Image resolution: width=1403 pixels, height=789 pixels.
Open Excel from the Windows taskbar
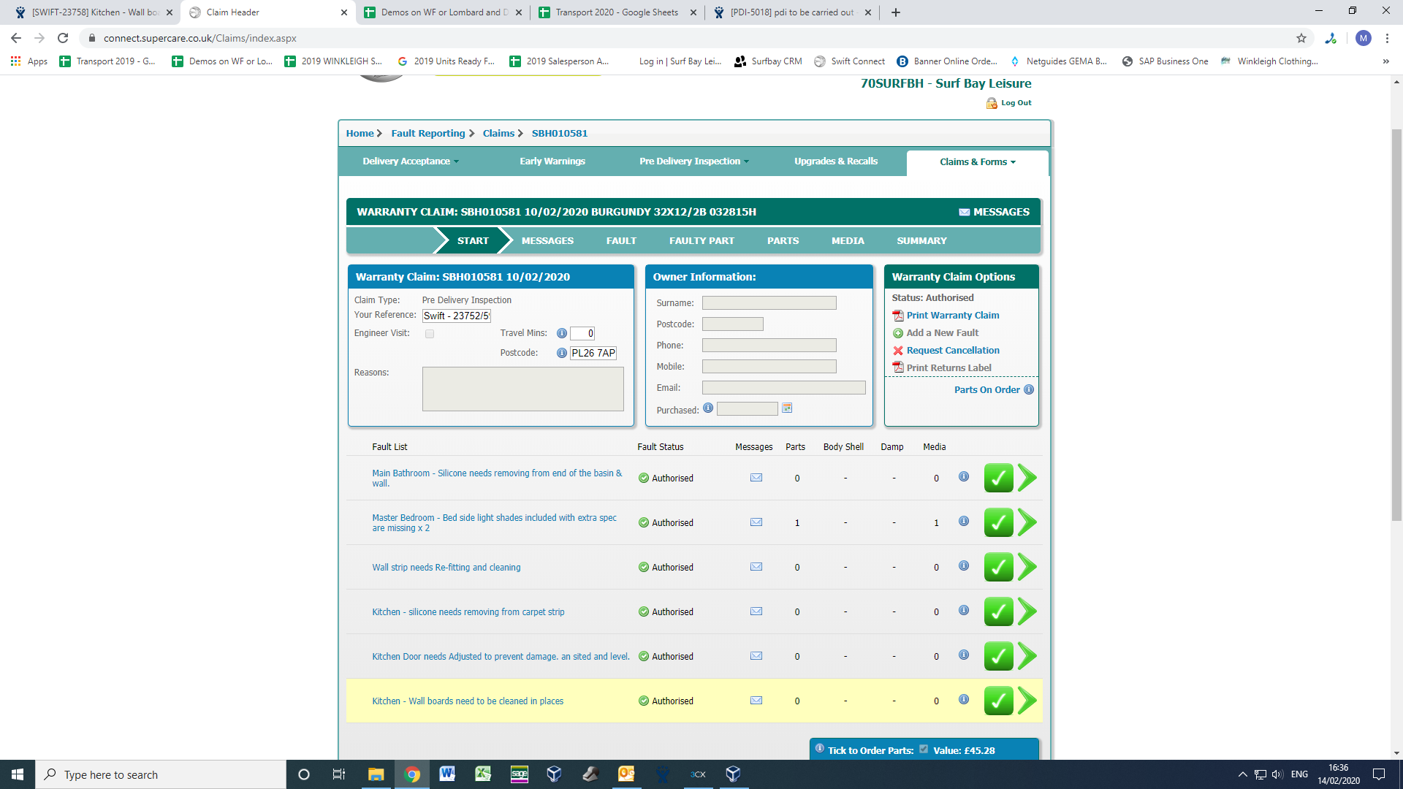point(483,774)
